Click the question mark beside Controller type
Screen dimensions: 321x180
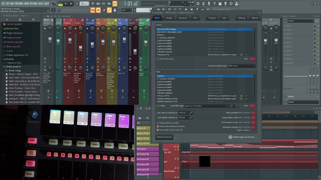(236, 106)
